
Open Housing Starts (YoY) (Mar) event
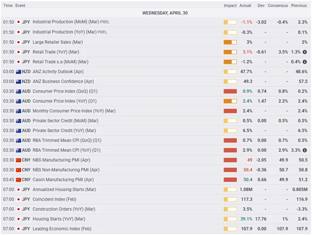tap(58, 219)
